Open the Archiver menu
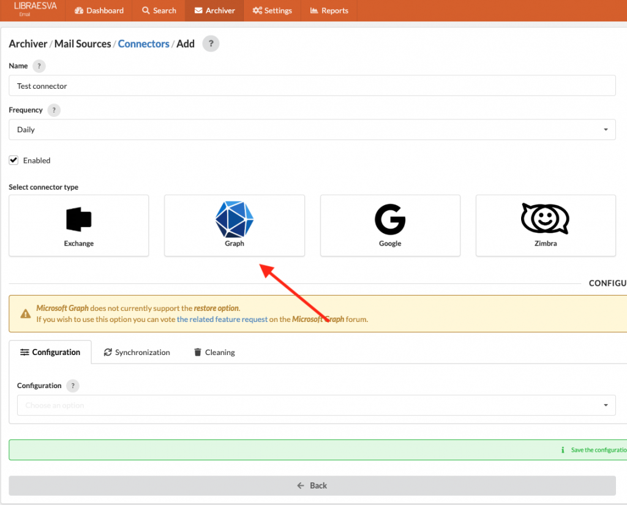The width and height of the screenshot is (627, 505). tap(214, 10)
